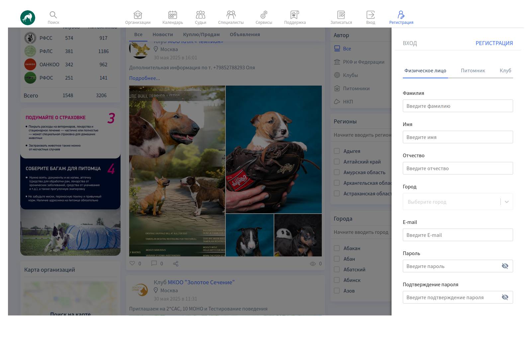Check the Астраханская область checkbox
Viewport: 530px width, 341px height.
click(337, 193)
